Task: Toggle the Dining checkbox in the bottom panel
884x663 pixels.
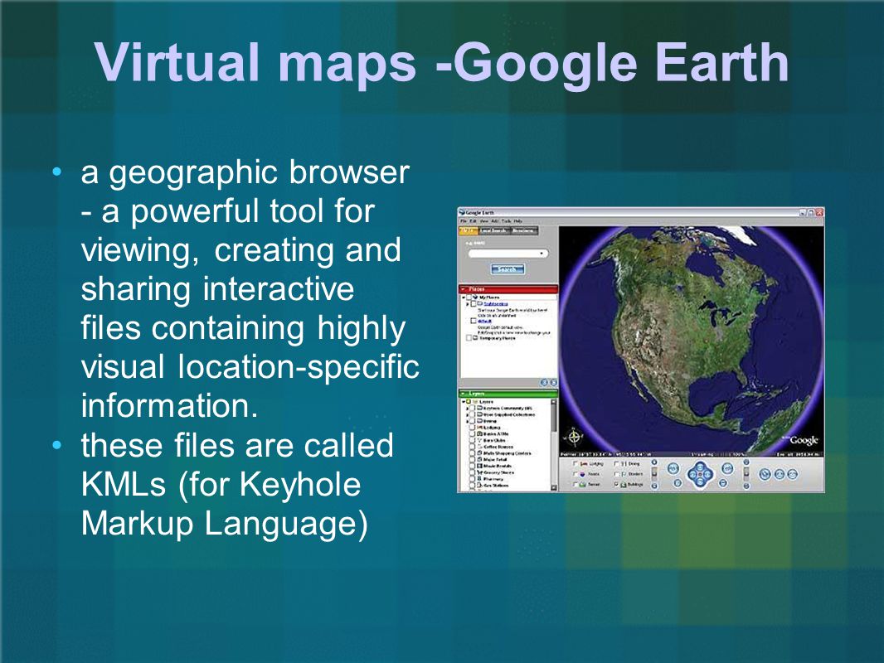Action: 616,463
